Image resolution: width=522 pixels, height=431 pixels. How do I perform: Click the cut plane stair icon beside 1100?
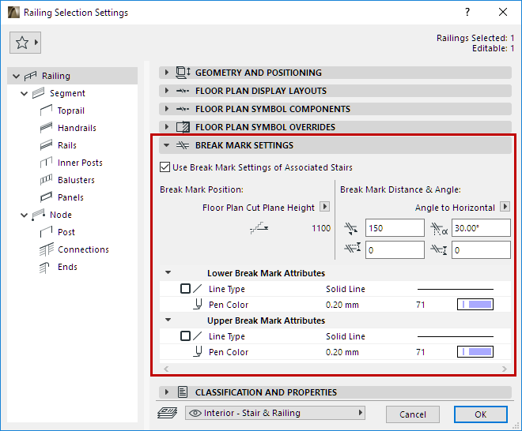pos(259,228)
